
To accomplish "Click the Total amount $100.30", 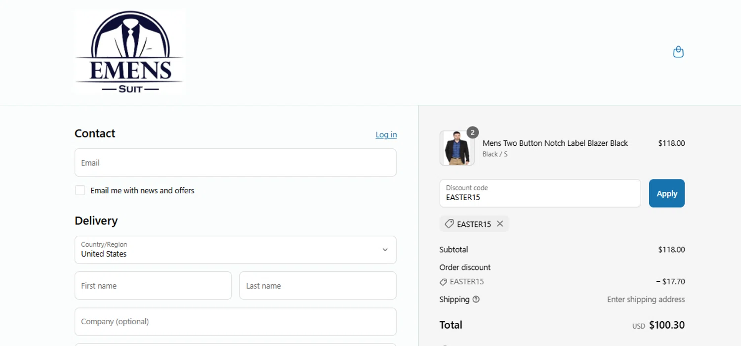I will 667,325.
